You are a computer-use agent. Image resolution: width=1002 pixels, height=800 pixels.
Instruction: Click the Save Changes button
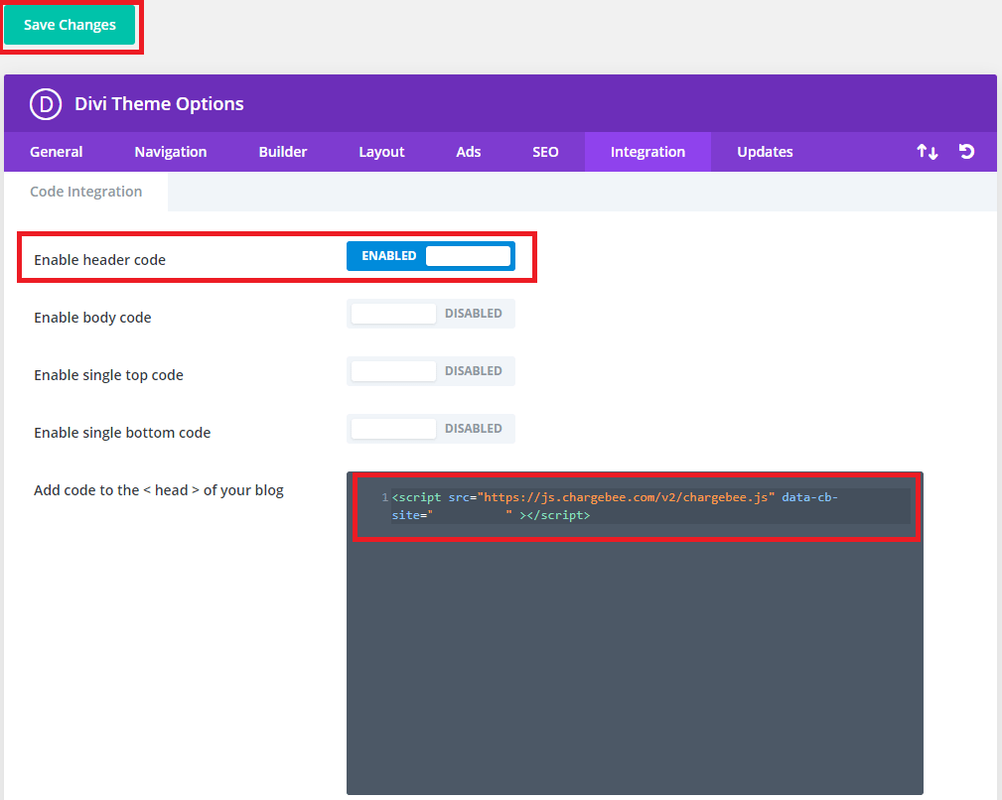(70, 25)
